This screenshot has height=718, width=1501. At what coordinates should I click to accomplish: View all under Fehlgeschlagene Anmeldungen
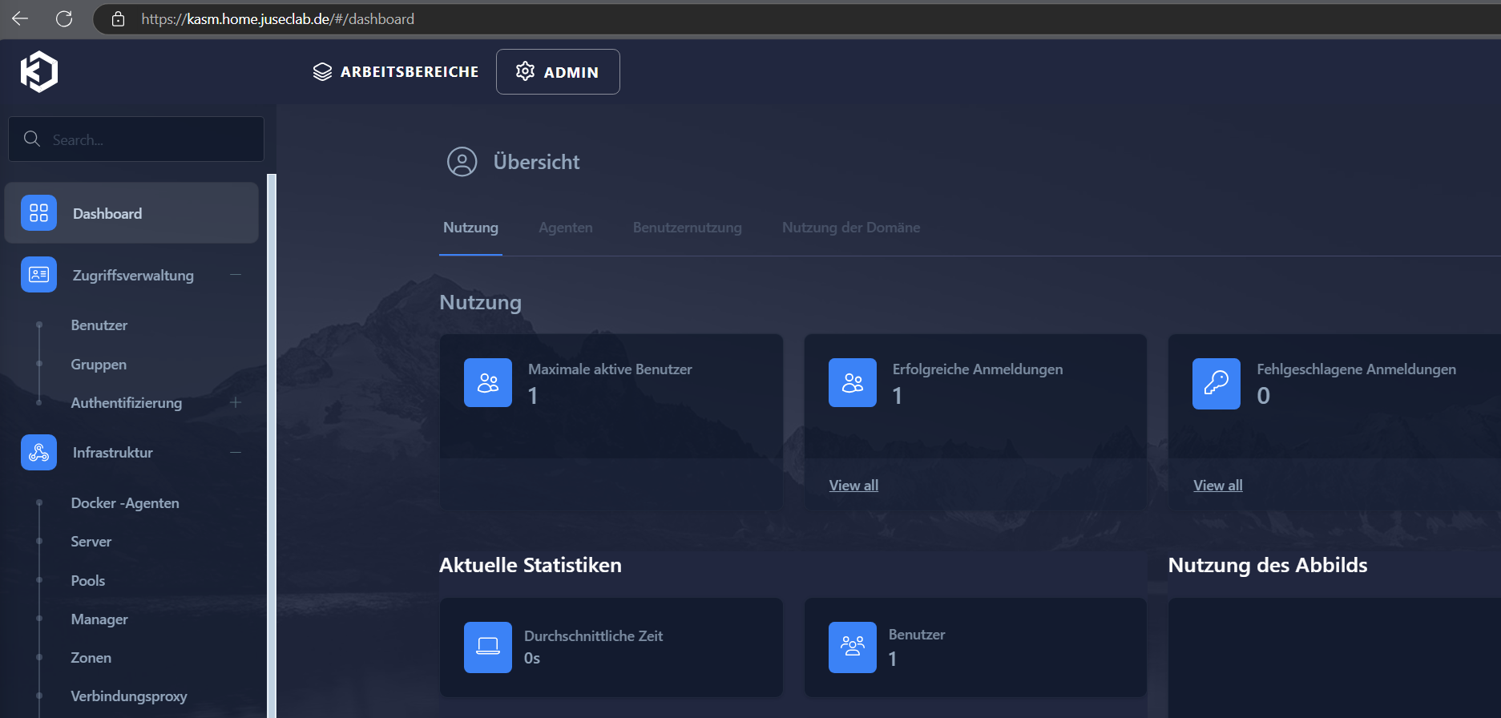pos(1218,486)
